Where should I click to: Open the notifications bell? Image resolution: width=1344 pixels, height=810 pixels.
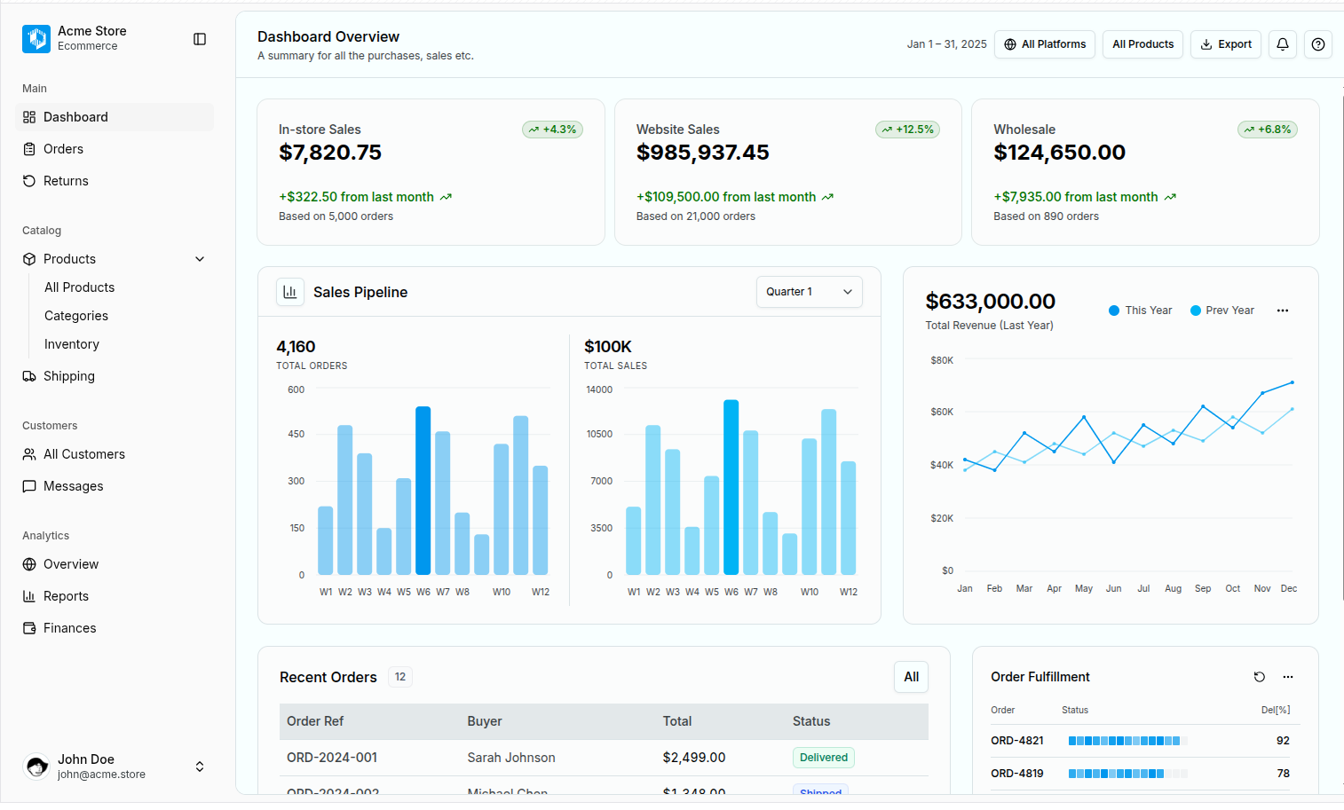(x=1283, y=44)
